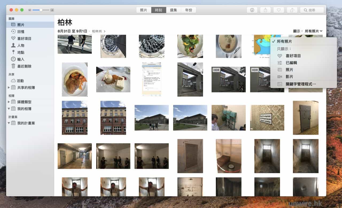Open 回憶 (Memories) in sidebar
The height and width of the screenshot is (208, 342).
coord(21,32)
